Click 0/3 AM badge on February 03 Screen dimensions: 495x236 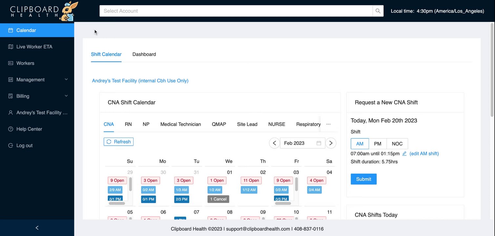point(281,190)
